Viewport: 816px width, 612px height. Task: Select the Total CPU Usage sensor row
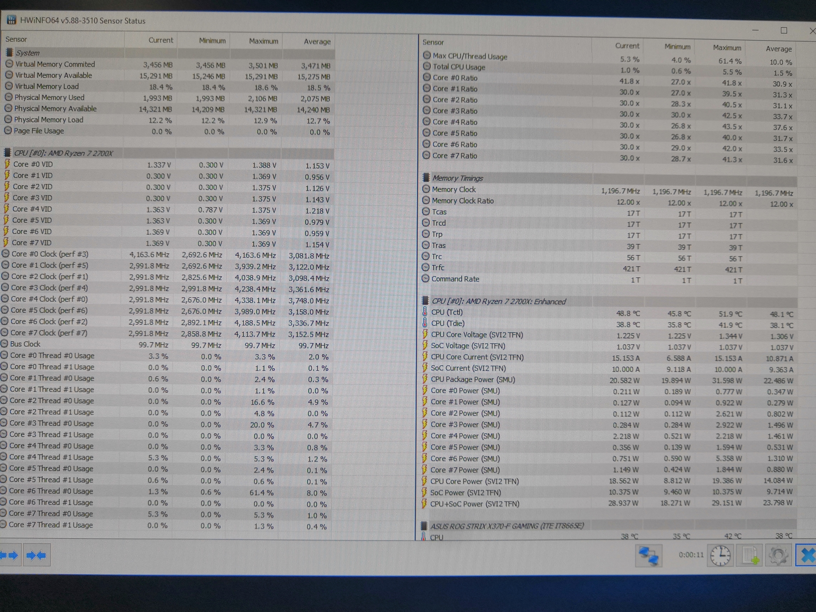[459, 67]
